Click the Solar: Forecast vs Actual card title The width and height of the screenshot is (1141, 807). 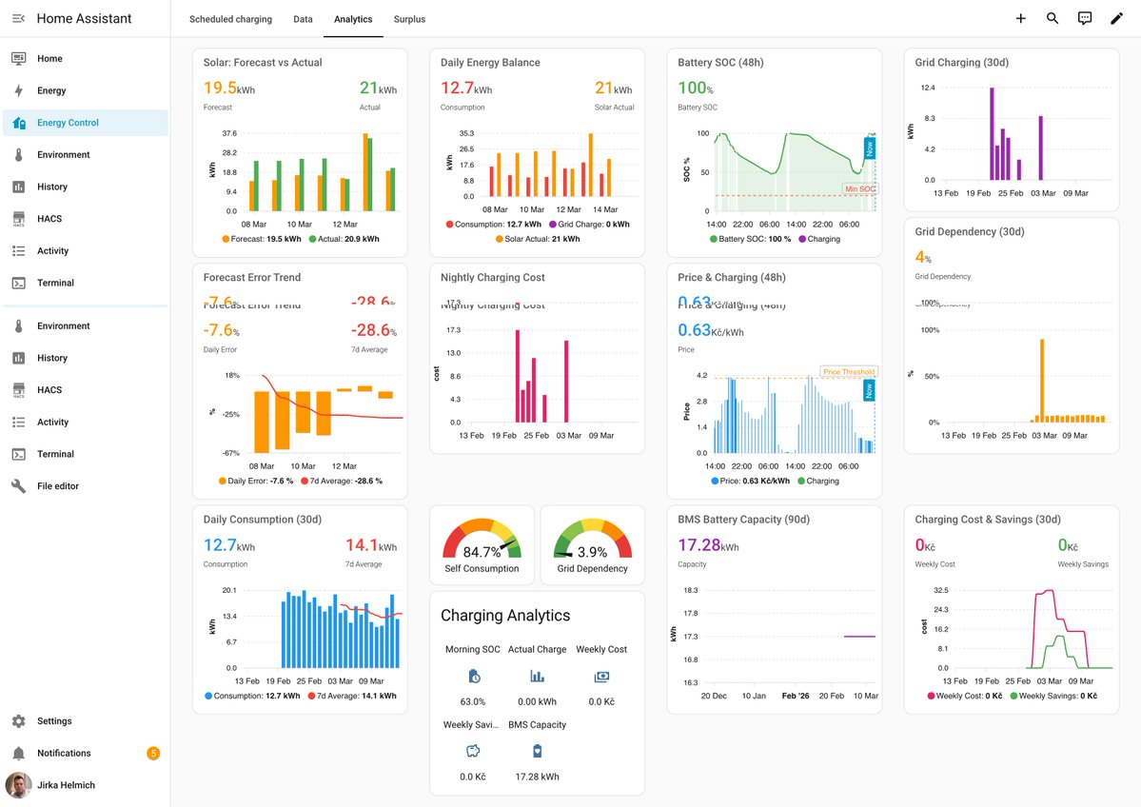click(263, 63)
